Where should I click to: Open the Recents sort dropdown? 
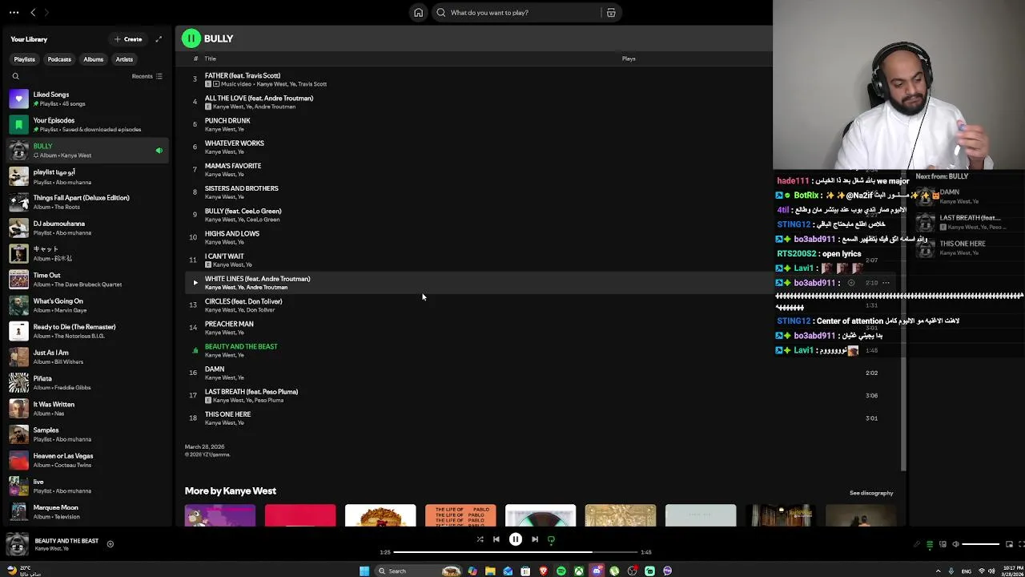(x=147, y=76)
